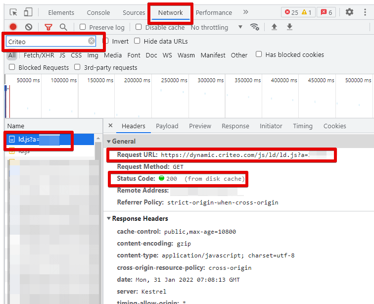Check the Disable cache option
374x304 pixels.
tap(139, 27)
